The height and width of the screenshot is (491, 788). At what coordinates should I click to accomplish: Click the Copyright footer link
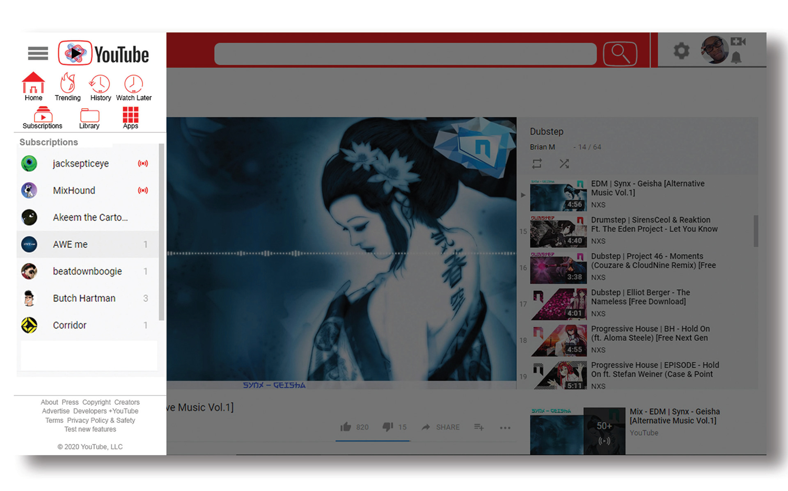[x=96, y=402]
